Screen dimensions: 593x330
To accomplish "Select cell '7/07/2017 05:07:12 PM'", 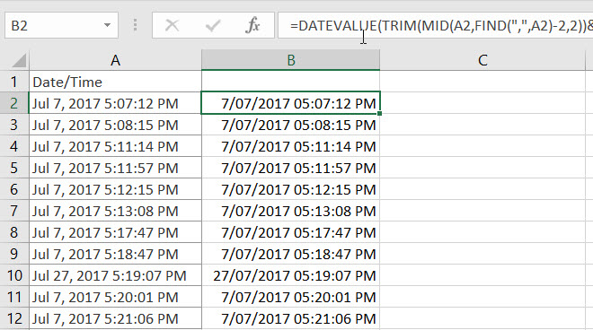I will (x=290, y=103).
